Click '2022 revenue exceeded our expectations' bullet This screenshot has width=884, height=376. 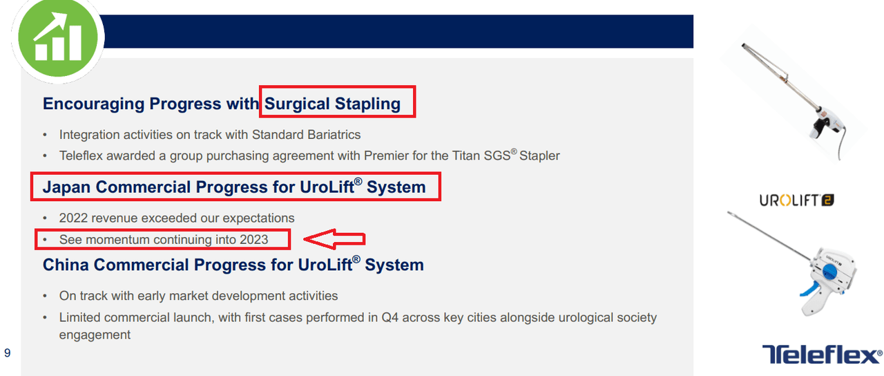(x=177, y=218)
